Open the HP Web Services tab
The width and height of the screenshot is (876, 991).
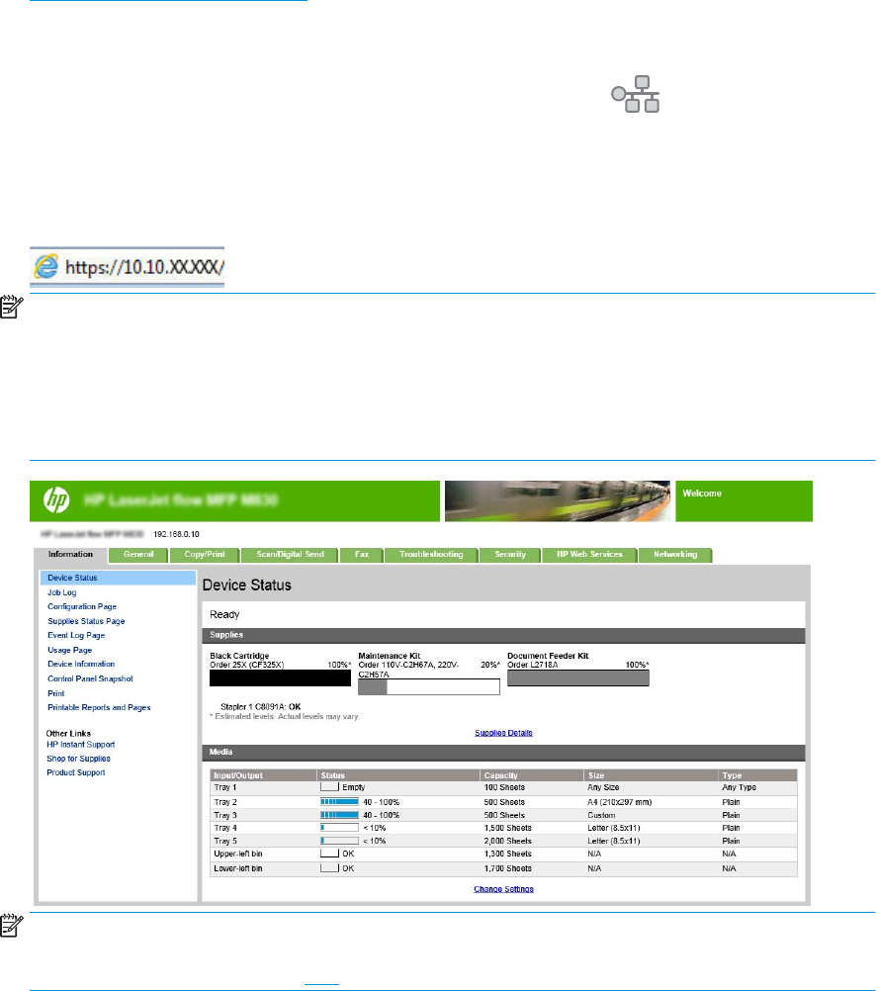589,555
